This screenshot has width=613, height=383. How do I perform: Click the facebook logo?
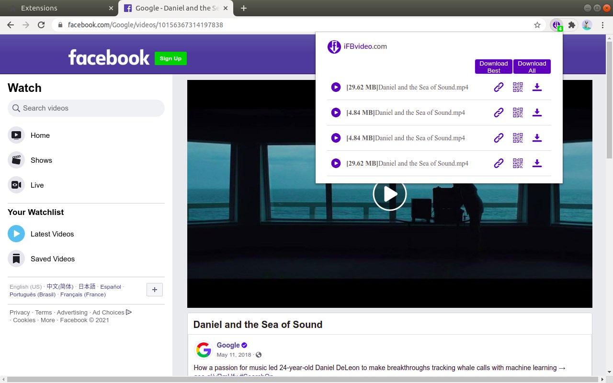pyautogui.click(x=109, y=57)
